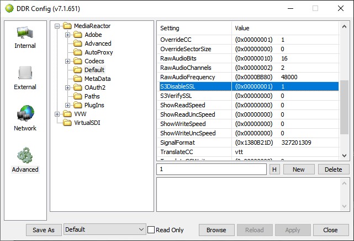Select the RawAudioChannels setting row
This screenshot has height=241, width=354.
point(248,68)
